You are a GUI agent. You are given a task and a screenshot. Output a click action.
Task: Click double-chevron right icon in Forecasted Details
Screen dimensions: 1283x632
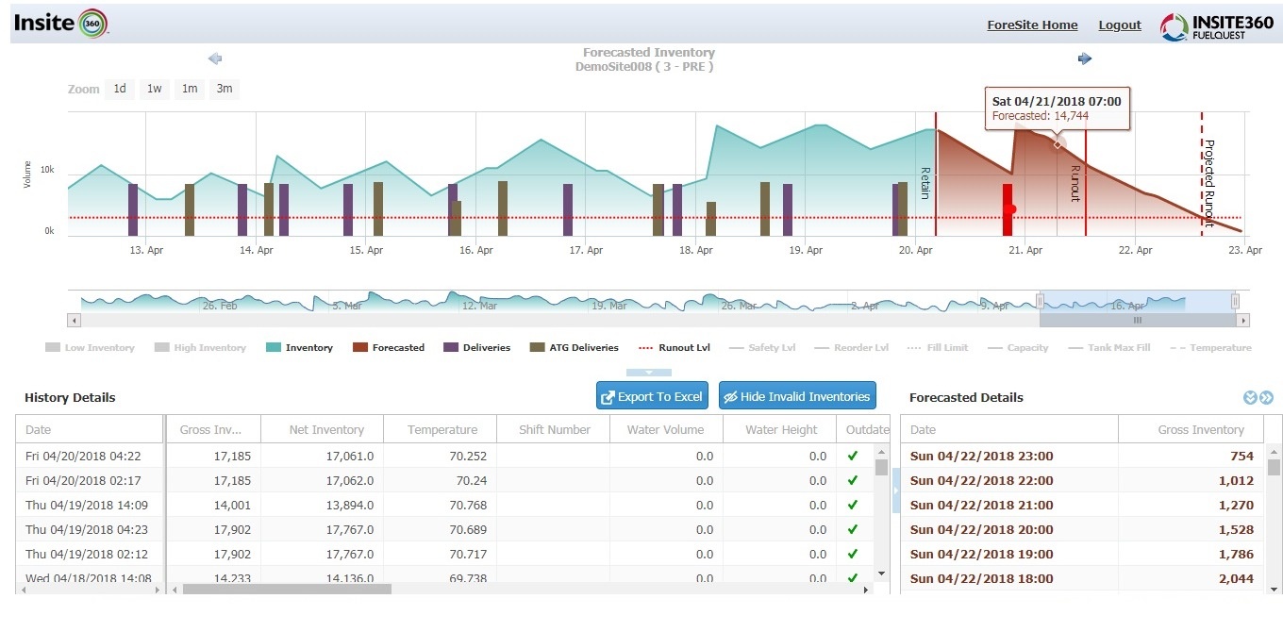[x=1266, y=398]
